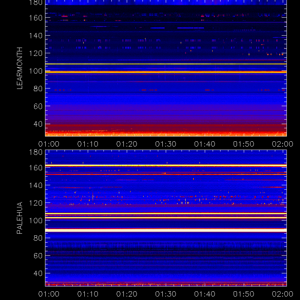Choose the 02:00 time label under PALEHUA plot
This screenshot has width=300, height=300.
tap(283, 294)
